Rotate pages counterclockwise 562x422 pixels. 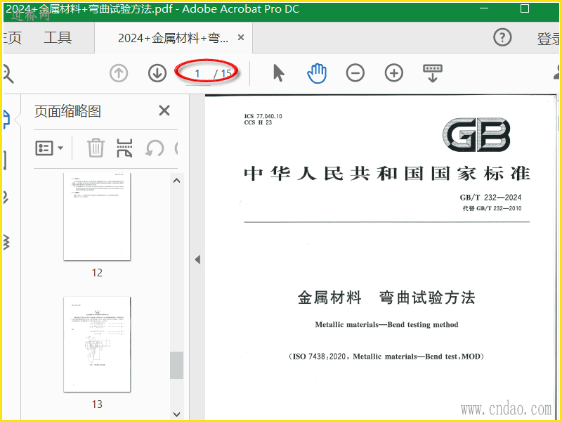(155, 148)
